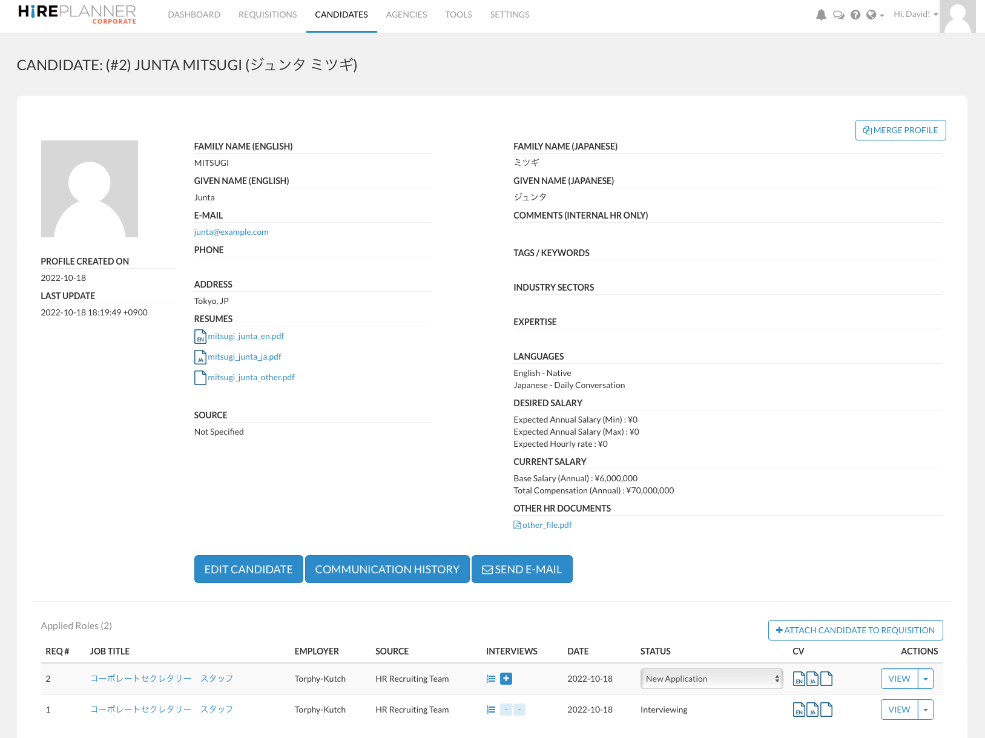This screenshot has height=738, width=985.
Task: Click the EDIT CANDIDATE button
Action: [x=248, y=569]
